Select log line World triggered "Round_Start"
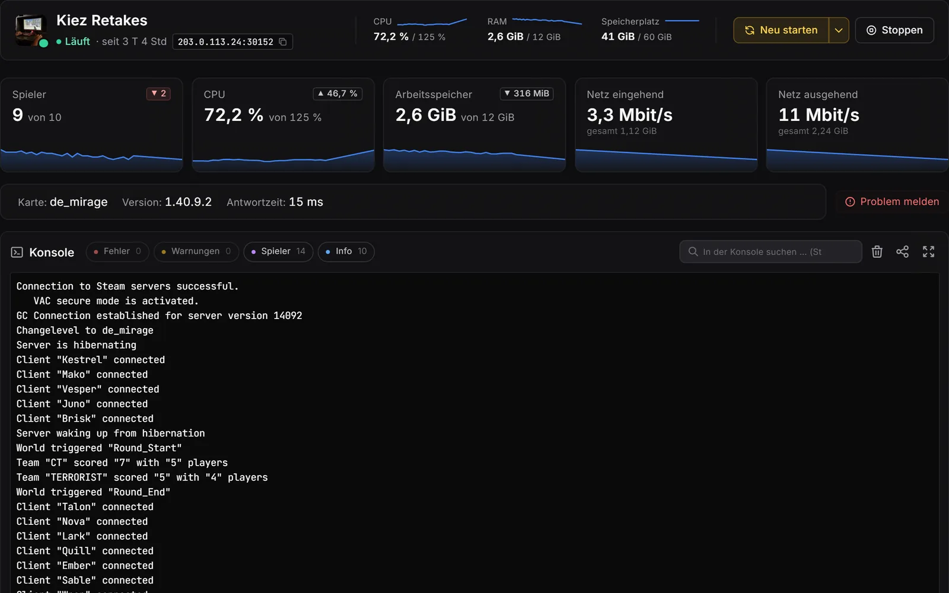Screen dimensions: 949x593 pos(99,448)
